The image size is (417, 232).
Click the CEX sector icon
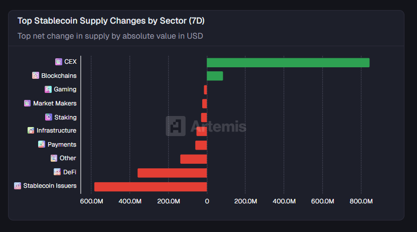pos(59,62)
